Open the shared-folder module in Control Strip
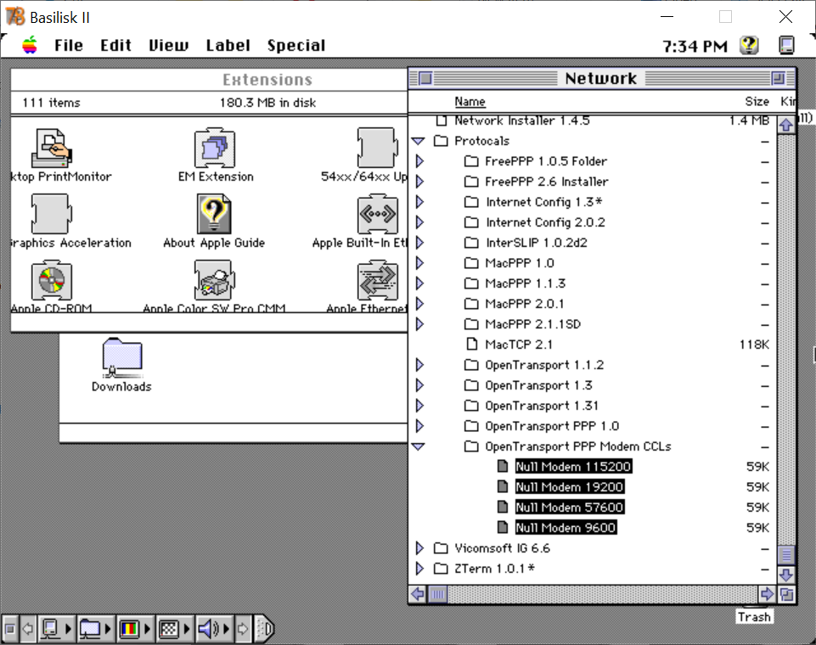The image size is (816, 645). tap(96, 629)
